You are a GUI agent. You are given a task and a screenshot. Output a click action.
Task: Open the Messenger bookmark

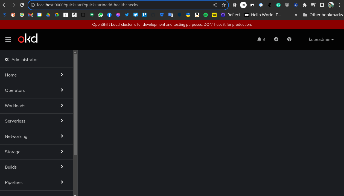pos(118,15)
